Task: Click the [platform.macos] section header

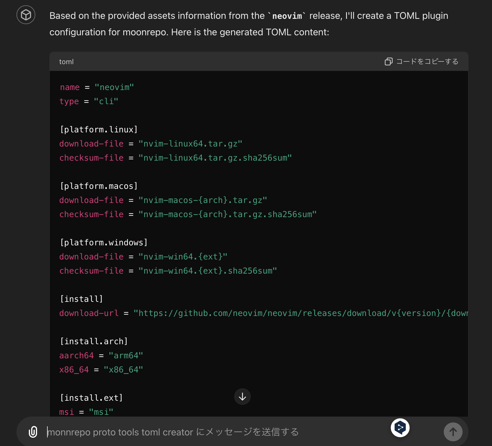Action: click(x=99, y=186)
